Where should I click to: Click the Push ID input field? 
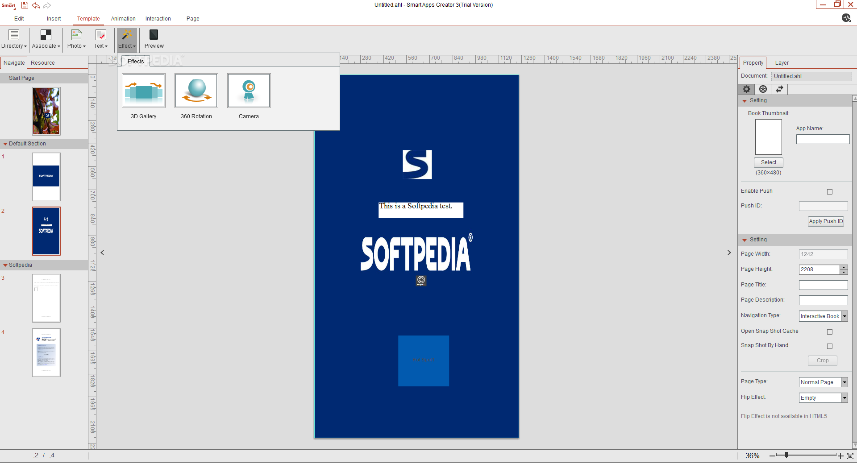pos(823,206)
